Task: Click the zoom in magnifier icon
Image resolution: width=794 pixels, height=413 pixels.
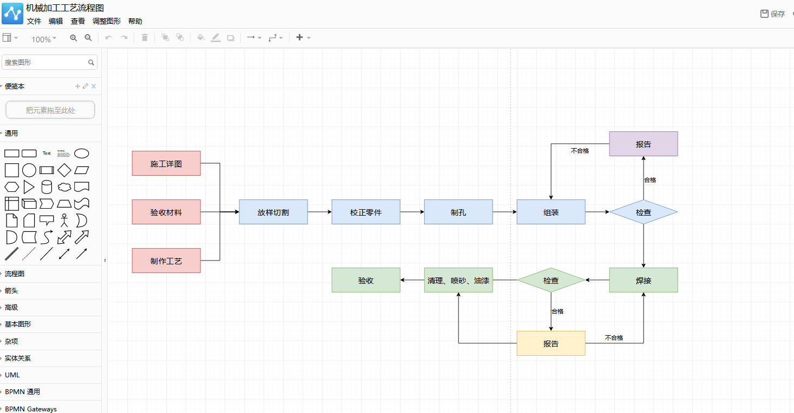Action: coord(74,38)
